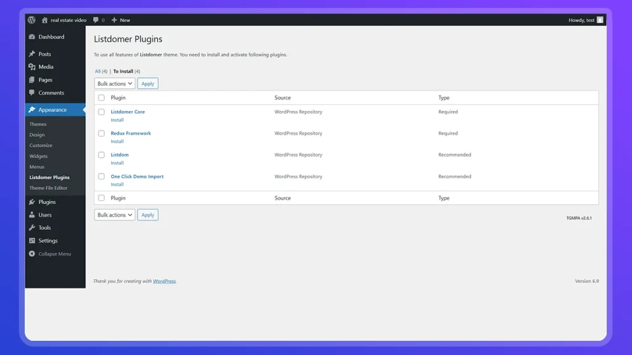
Task: Select the Appearance paintbrush icon
Action: click(x=32, y=109)
